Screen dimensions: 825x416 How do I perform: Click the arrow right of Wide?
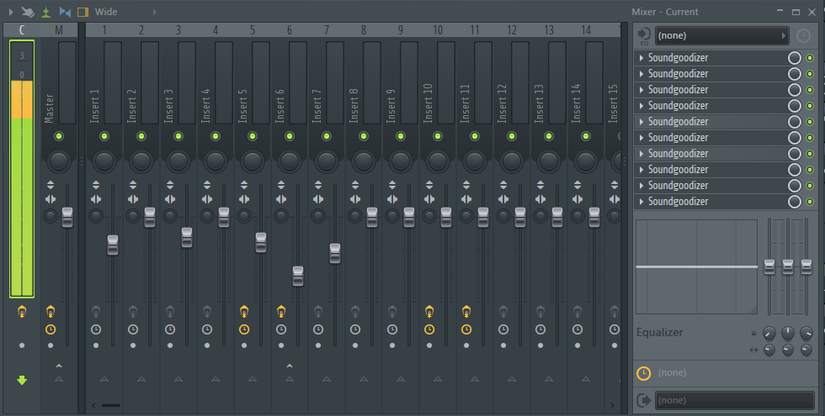pos(155,12)
